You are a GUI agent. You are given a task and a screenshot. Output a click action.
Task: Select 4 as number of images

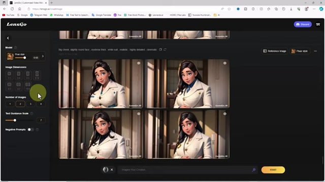[41, 104]
